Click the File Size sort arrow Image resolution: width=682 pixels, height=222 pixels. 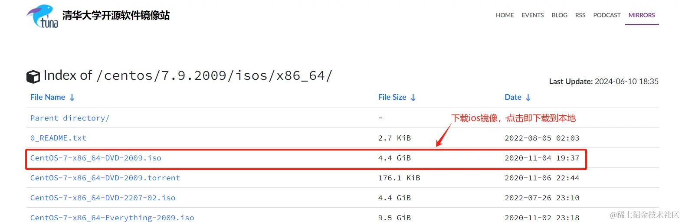tap(413, 98)
